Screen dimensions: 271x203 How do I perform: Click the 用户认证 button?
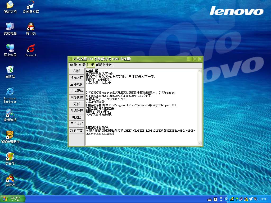click(76, 124)
